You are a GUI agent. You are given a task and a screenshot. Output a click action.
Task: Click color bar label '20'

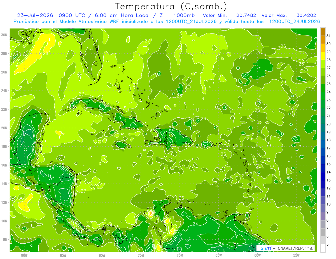pos(329,124)
